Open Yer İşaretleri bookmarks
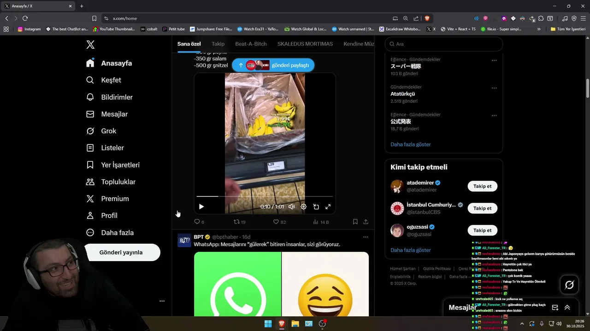Screen dimensions: 590x331 (113, 165)
